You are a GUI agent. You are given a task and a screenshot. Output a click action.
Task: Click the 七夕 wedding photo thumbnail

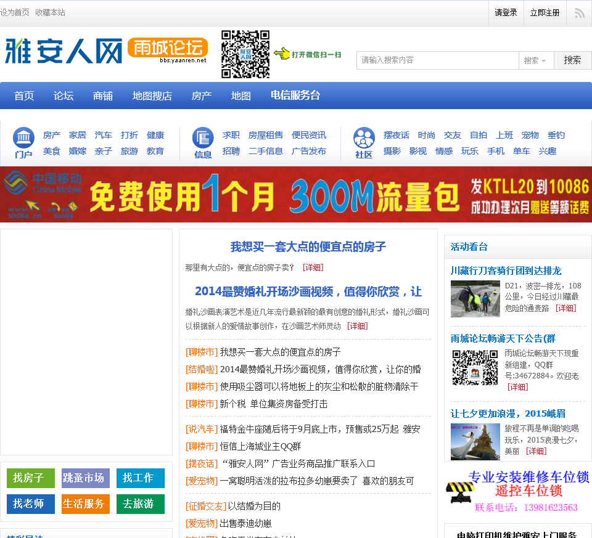click(475, 442)
